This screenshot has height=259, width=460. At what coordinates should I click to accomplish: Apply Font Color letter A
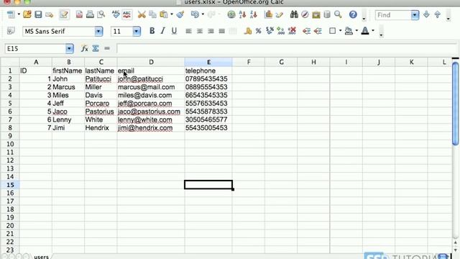pos(365,31)
